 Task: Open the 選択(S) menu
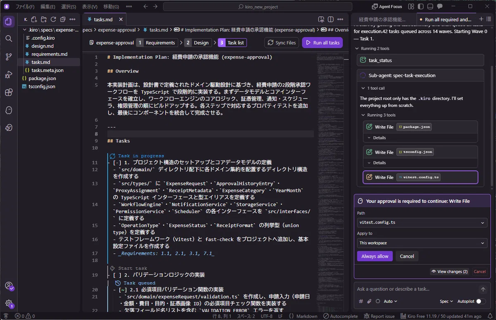pos(69,7)
